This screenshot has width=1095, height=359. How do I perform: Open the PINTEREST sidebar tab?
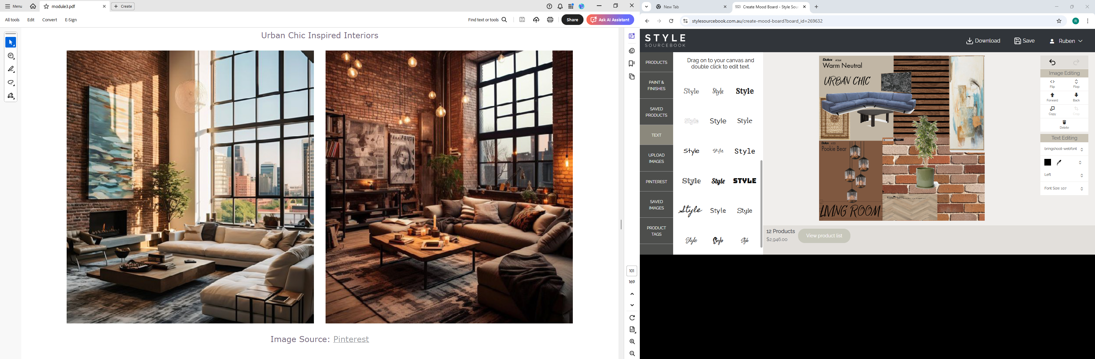point(656,182)
